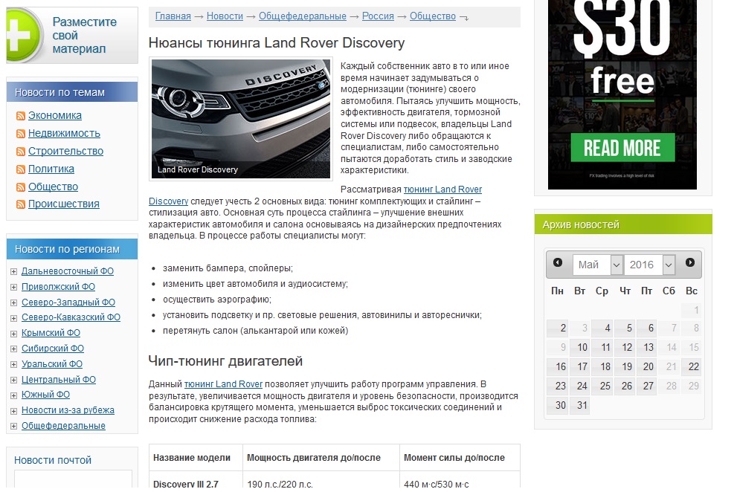This screenshot has height=492, width=737.
Task: Select May 22 in archive calendar
Action: (x=691, y=366)
